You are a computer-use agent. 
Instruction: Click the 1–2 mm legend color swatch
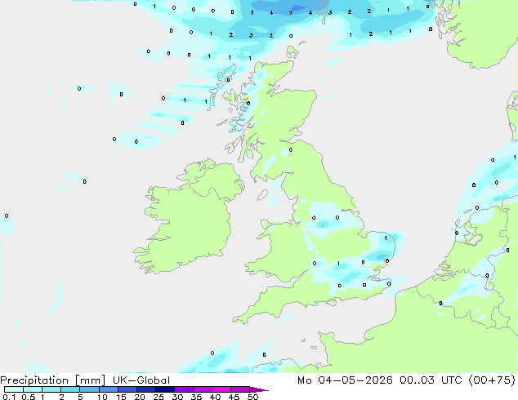(x=51, y=389)
